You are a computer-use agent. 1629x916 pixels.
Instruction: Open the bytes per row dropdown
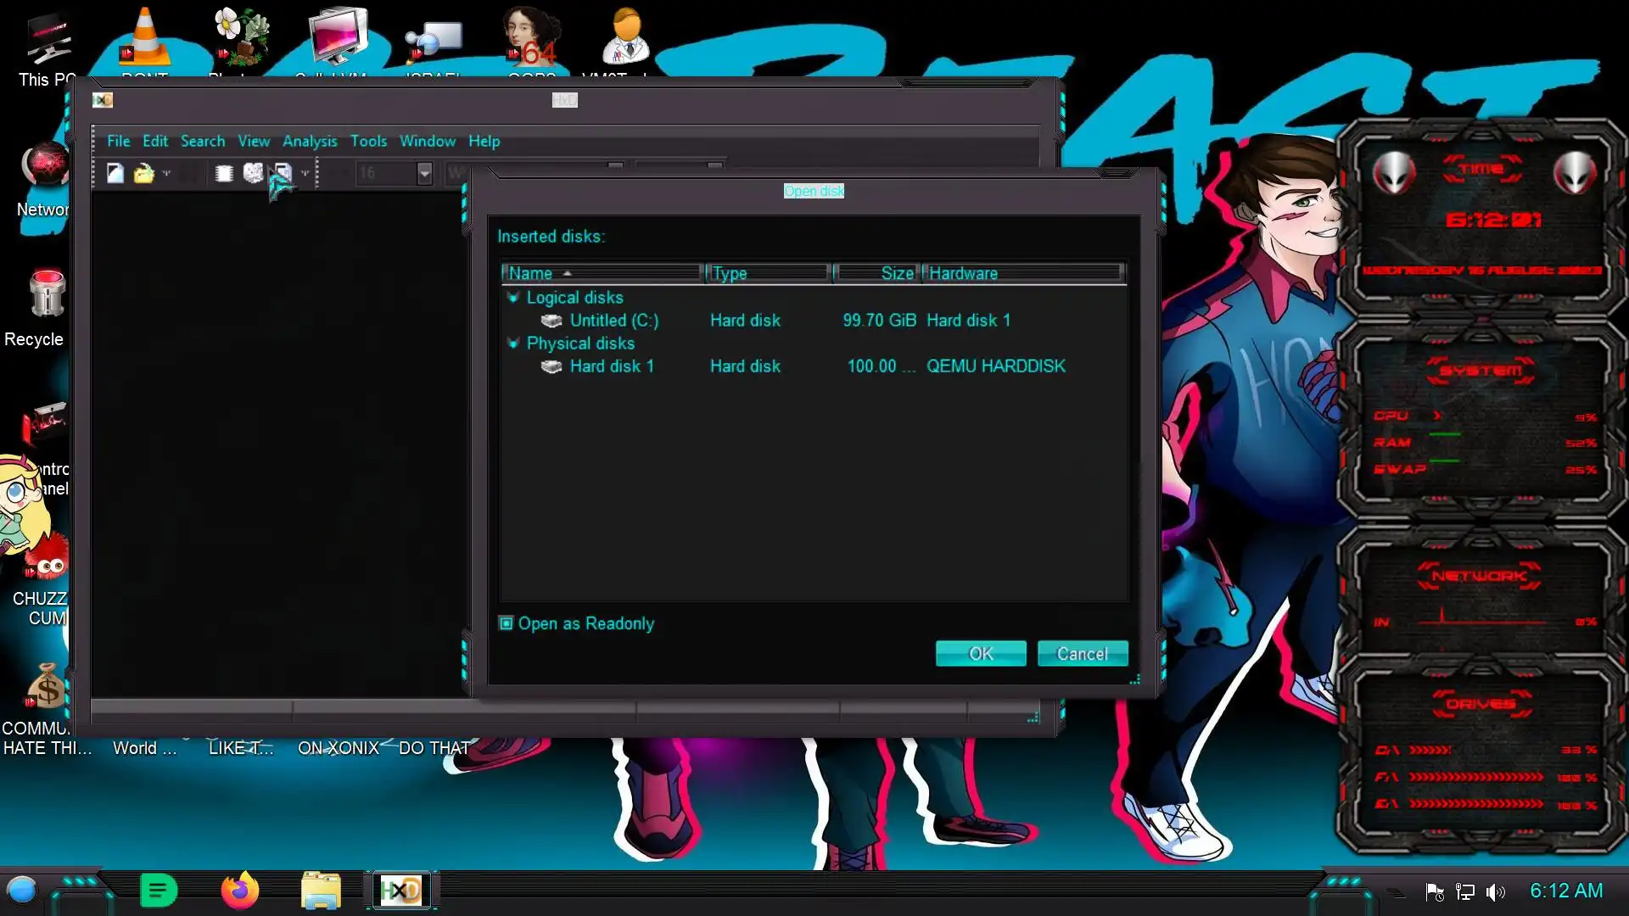coord(424,173)
